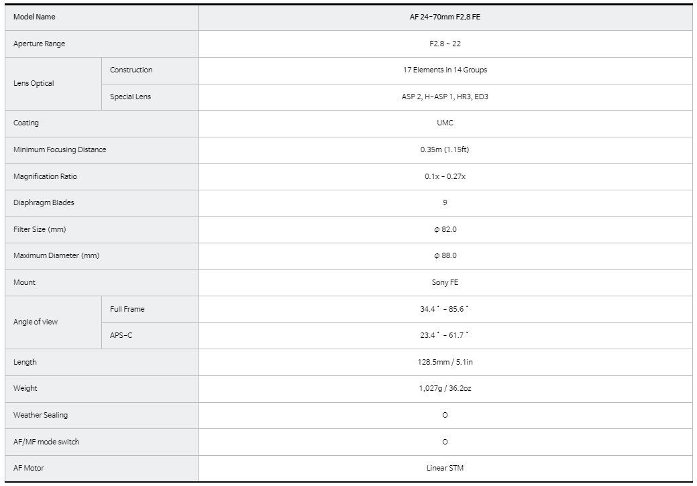The image size is (697, 486).
Task: Click the APS-C sub-label
Action: tap(121, 335)
